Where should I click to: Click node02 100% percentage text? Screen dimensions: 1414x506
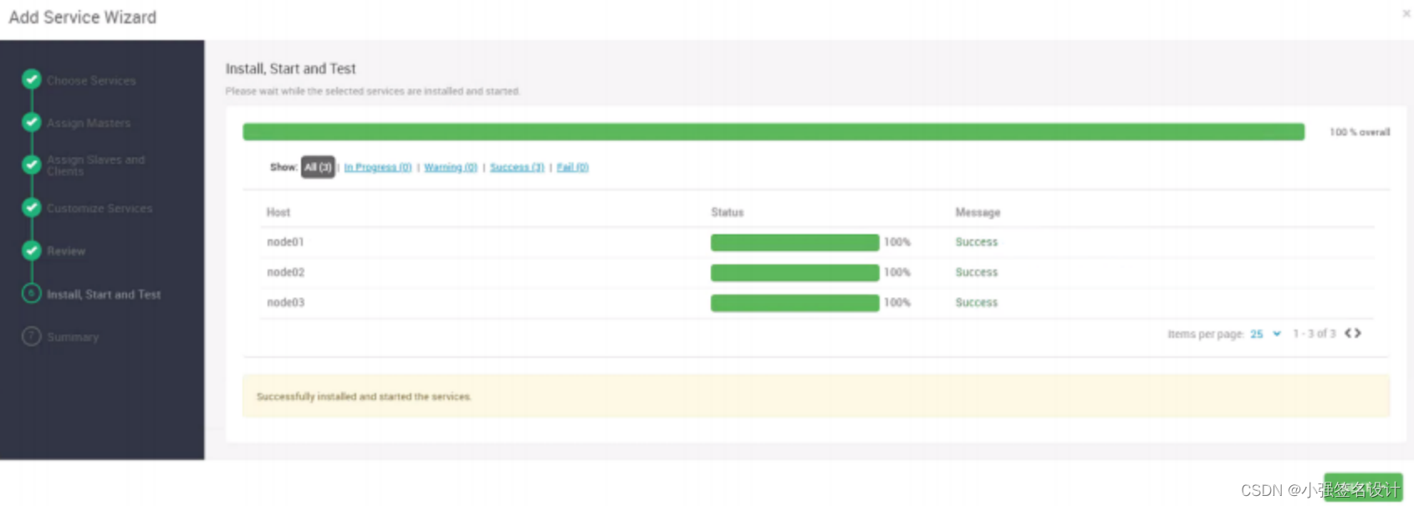[897, 272]
